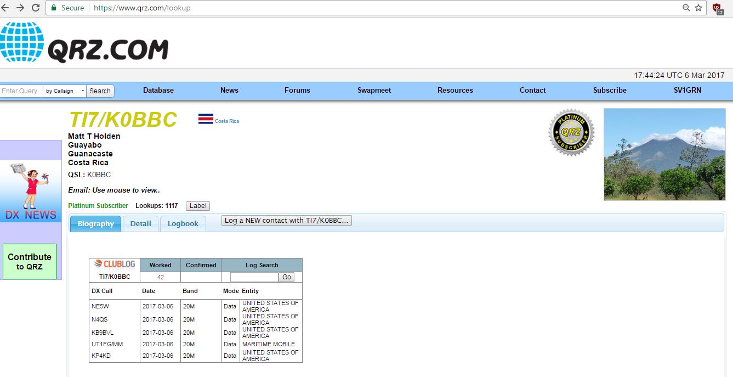Click the QRZ.COM globe logo
This screenshot has height=377, width=733.
[x=85, y=42]
